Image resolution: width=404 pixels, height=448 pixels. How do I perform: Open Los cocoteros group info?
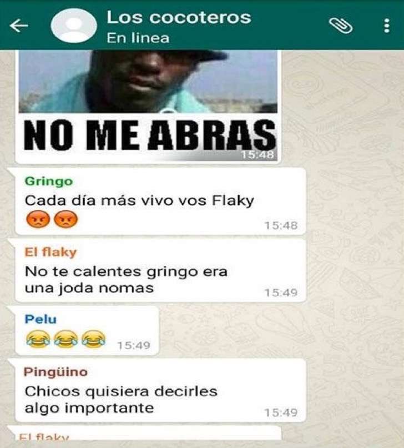coord(179,17)
